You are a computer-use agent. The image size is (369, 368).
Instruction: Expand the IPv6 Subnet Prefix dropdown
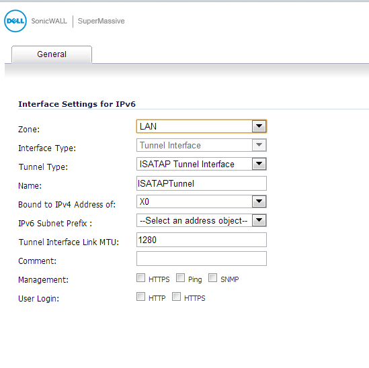coord(259,220)
